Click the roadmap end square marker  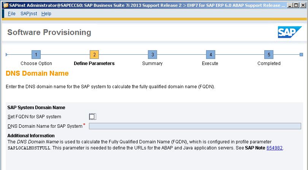tap(301, 54)
